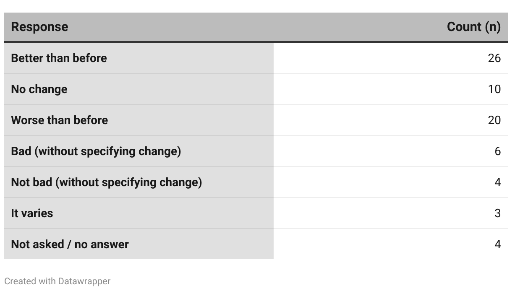
Task: Click 'Not bad (without specifying change)' label
Action: pos(106,182)
